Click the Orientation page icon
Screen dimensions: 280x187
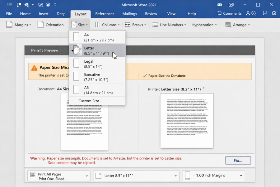pos(40,25)
